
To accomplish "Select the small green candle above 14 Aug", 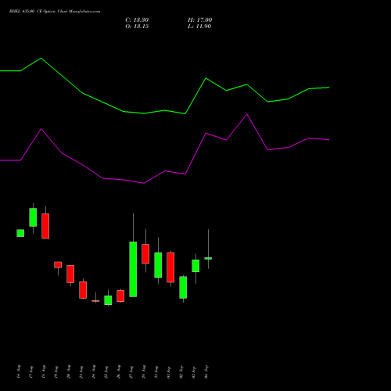I will (x=20, y=233).
